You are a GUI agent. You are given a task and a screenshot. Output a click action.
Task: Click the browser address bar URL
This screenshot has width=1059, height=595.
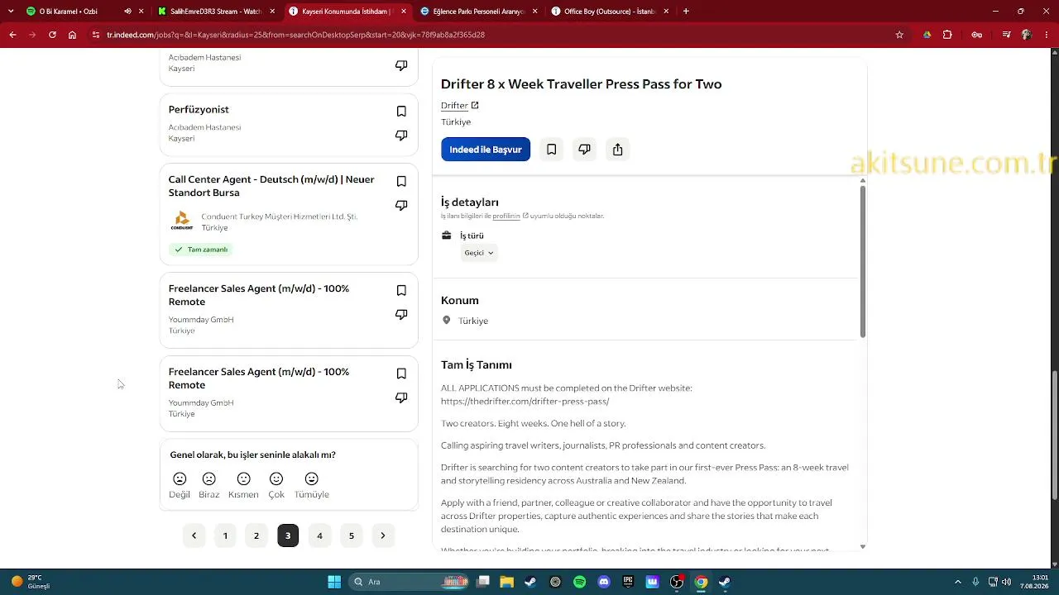295,35
